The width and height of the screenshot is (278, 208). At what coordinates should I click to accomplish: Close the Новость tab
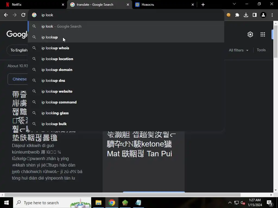[193, 5]
